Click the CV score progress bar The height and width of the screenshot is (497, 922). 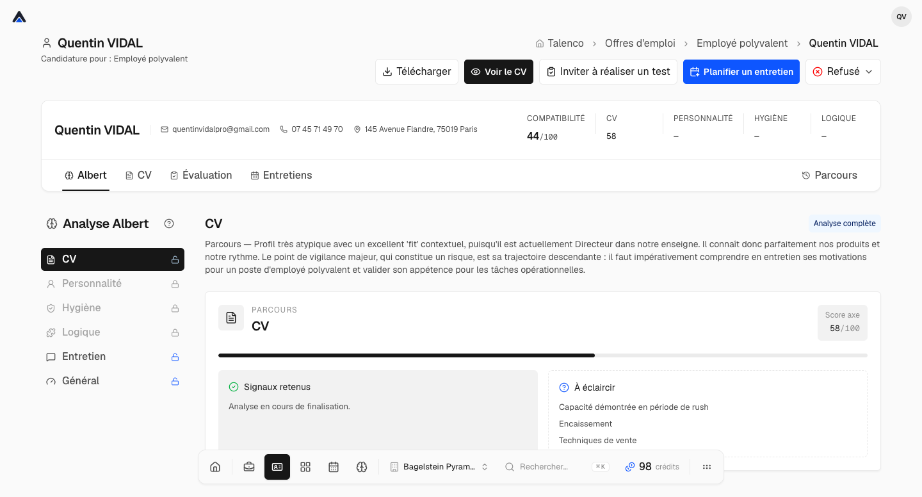click(543, 355)
